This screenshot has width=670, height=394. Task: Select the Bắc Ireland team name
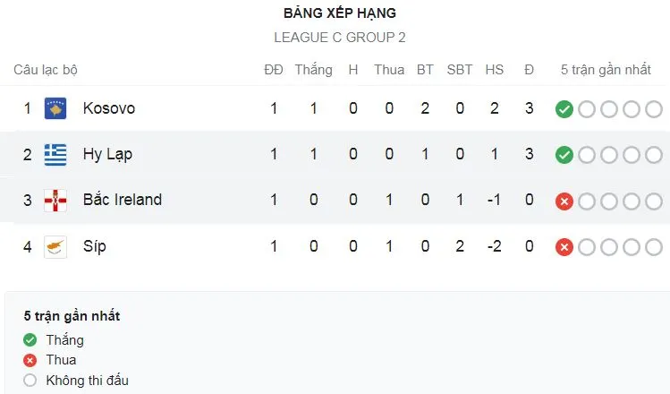123,200
